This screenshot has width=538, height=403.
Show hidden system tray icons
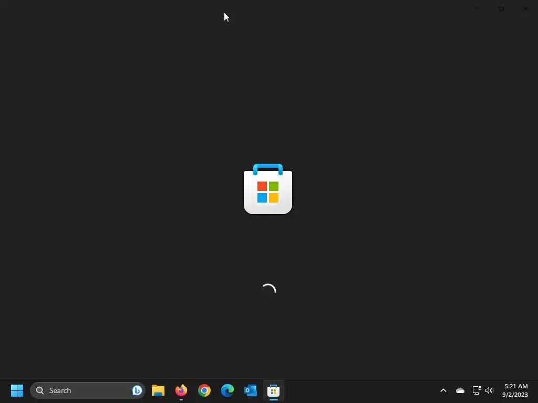click(443, 390)
